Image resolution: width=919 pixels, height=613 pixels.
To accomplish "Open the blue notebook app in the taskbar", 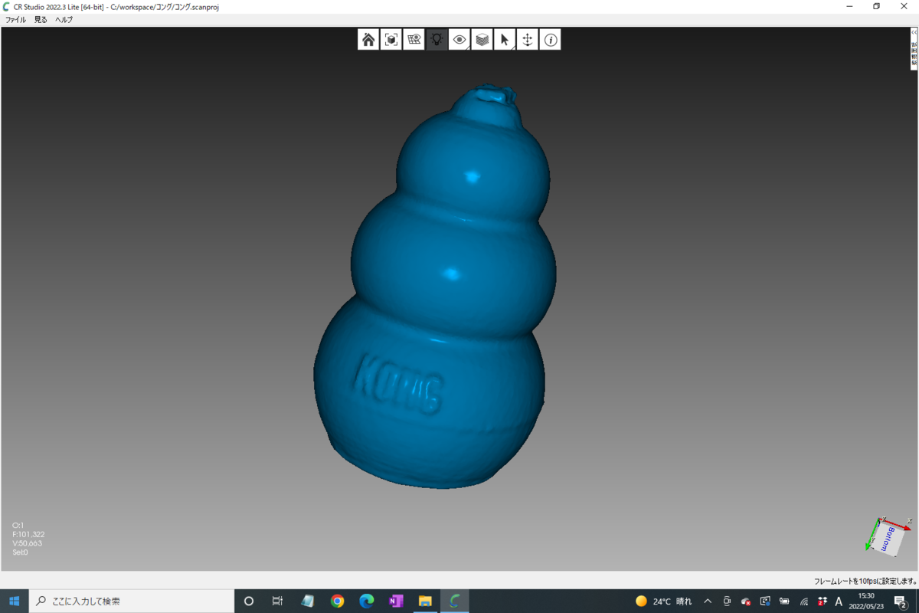I will [x=308, y=602].
